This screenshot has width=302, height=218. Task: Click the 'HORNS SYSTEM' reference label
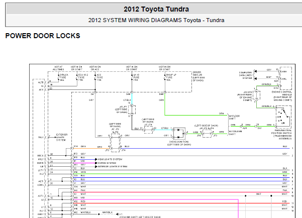pyautogui.click(x=107, y=163)
